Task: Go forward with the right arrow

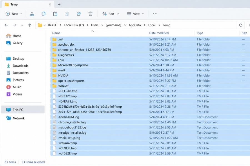Action: click(x=14, y=25)
